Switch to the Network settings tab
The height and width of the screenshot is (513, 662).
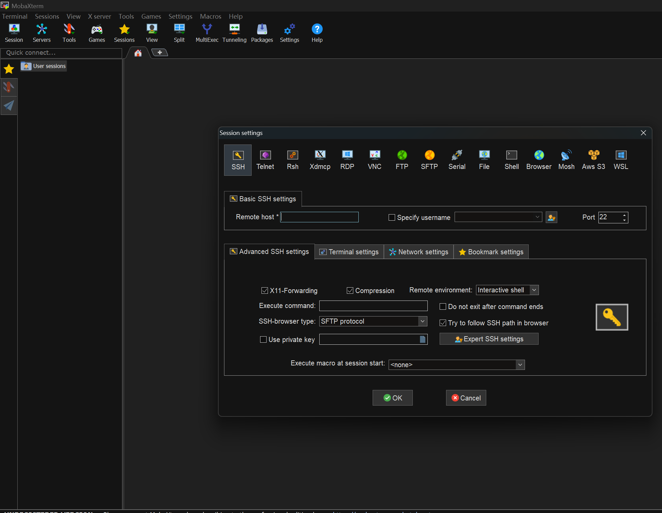point(419,252)
